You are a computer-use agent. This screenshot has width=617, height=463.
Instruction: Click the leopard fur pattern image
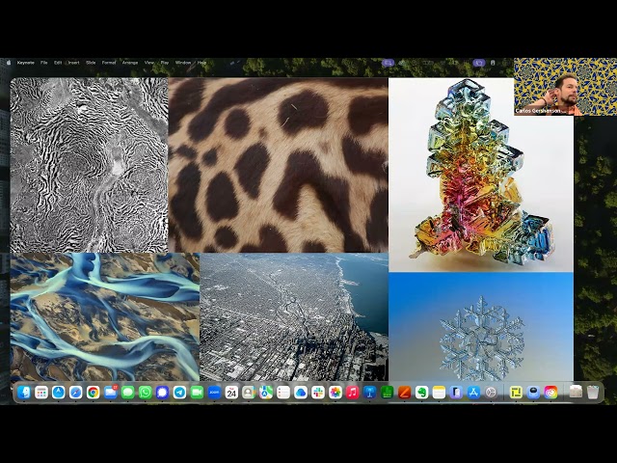point(278,164)
